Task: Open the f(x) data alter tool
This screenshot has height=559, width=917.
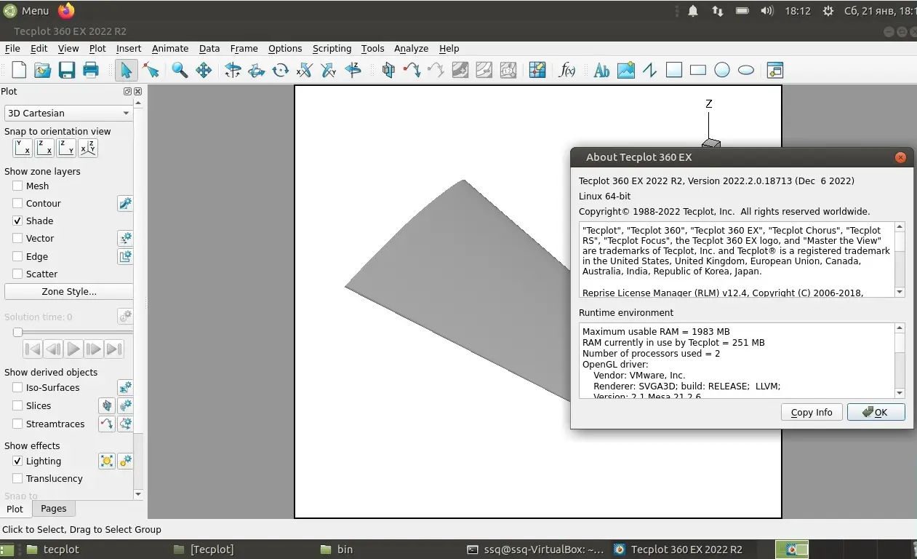Action: [x=566, y=71]
